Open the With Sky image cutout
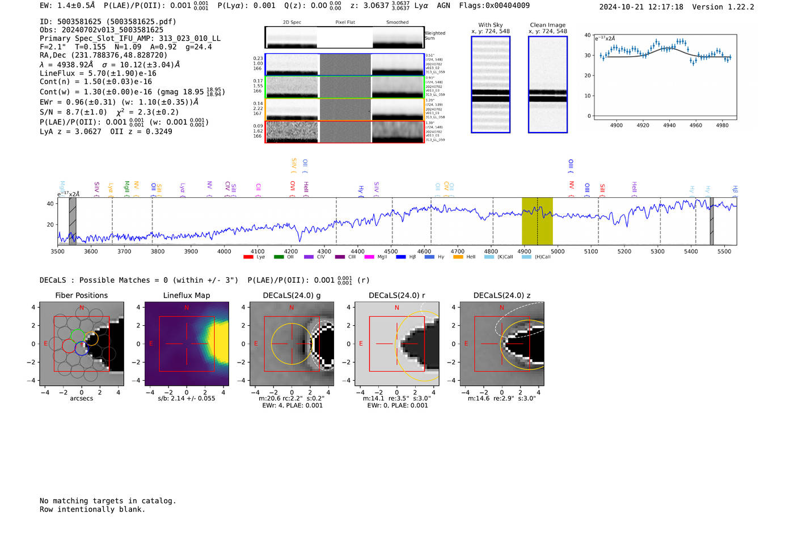Viewport: 794px width, 540px height. pyautogui.click(x=491, y=84)
